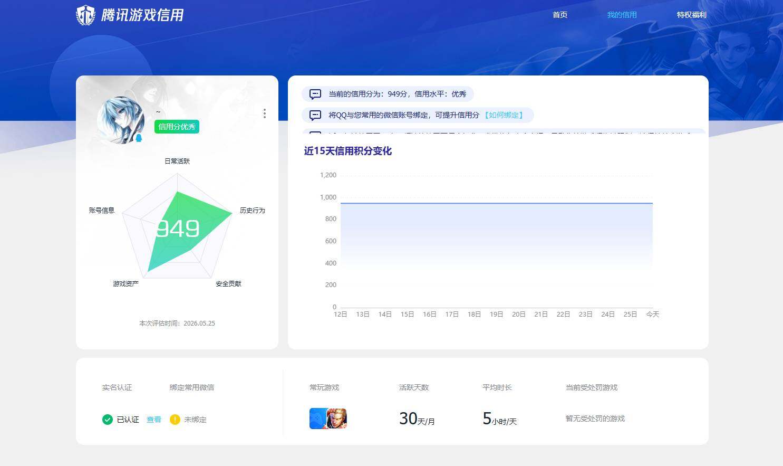Click the 腾讯游戏信用 site title

pyautogui.click(x=142, y=15)
